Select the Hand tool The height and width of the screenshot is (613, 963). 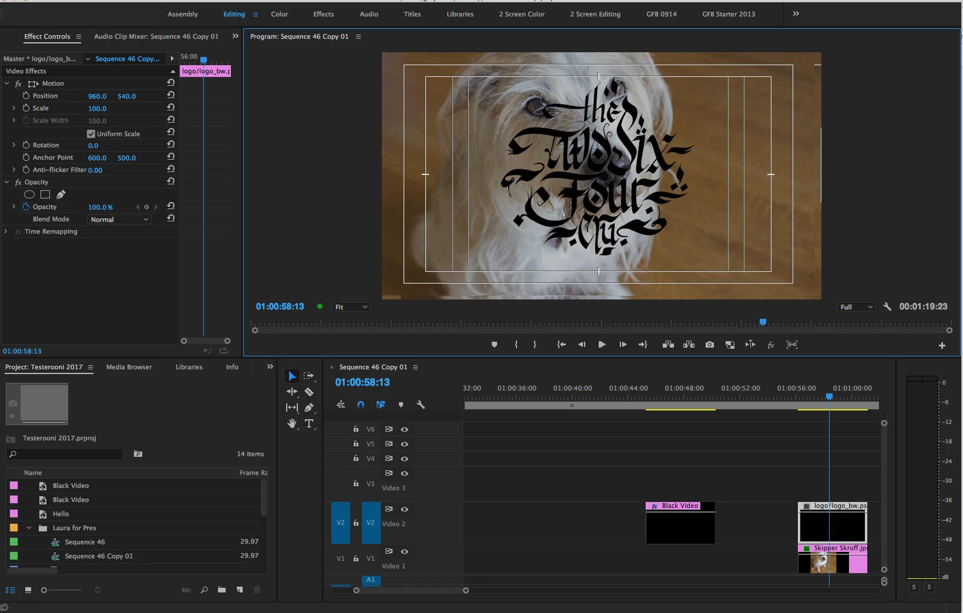[292, 423]
